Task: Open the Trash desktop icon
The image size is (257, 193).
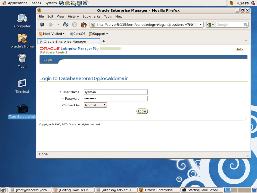Action: 22,61
